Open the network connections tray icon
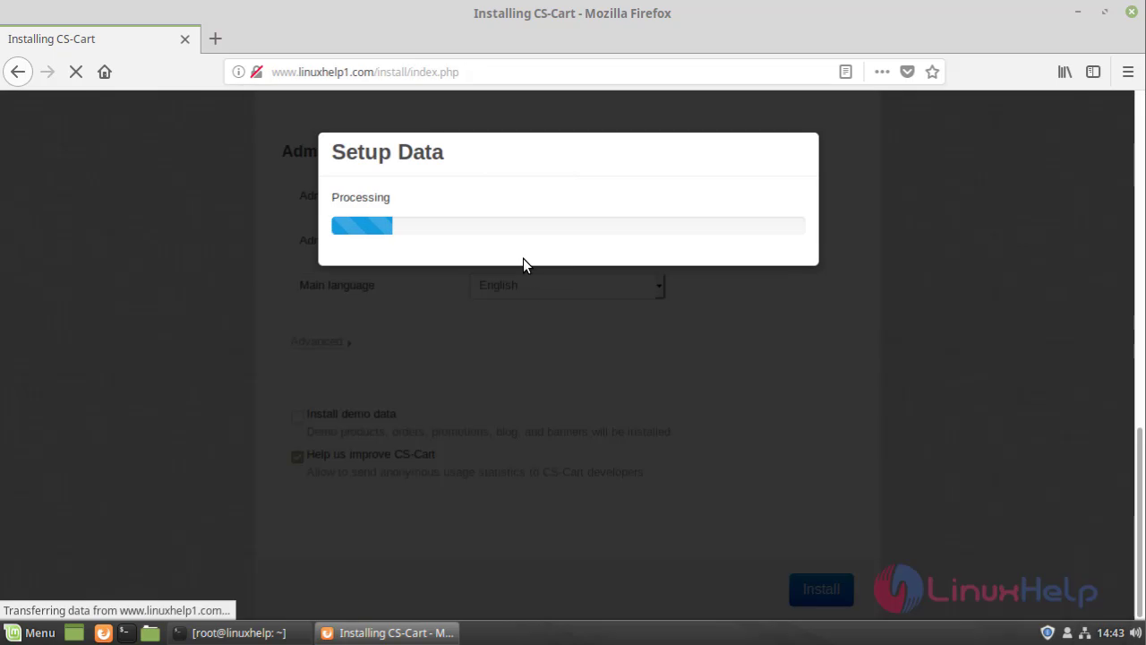Image resolution: width=1146 pixels, height=645 pixels. tap(1083, 632)
